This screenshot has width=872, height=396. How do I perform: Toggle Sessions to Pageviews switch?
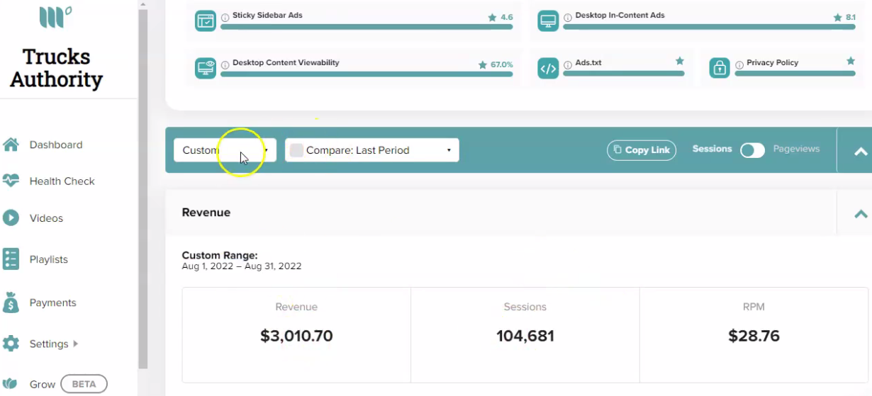point(752,150)
